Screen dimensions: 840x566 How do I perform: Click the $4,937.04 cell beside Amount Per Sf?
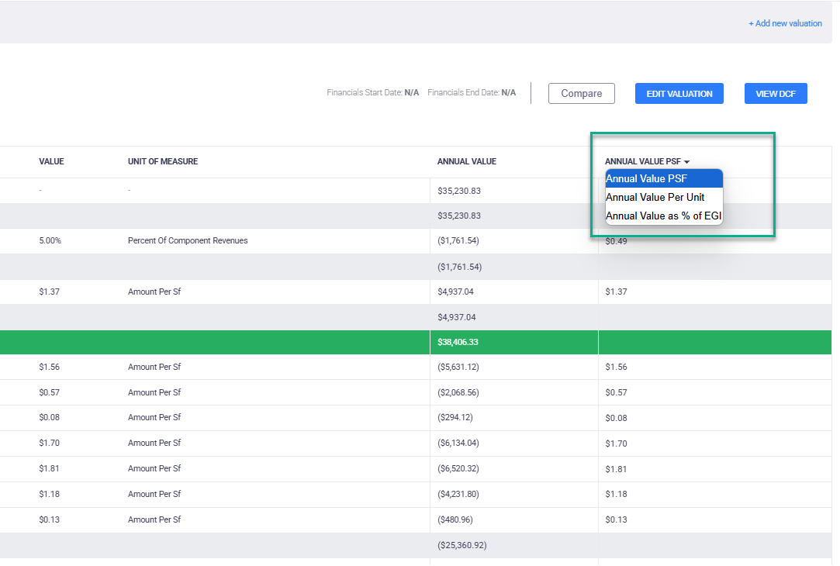[x=455, y=292]
